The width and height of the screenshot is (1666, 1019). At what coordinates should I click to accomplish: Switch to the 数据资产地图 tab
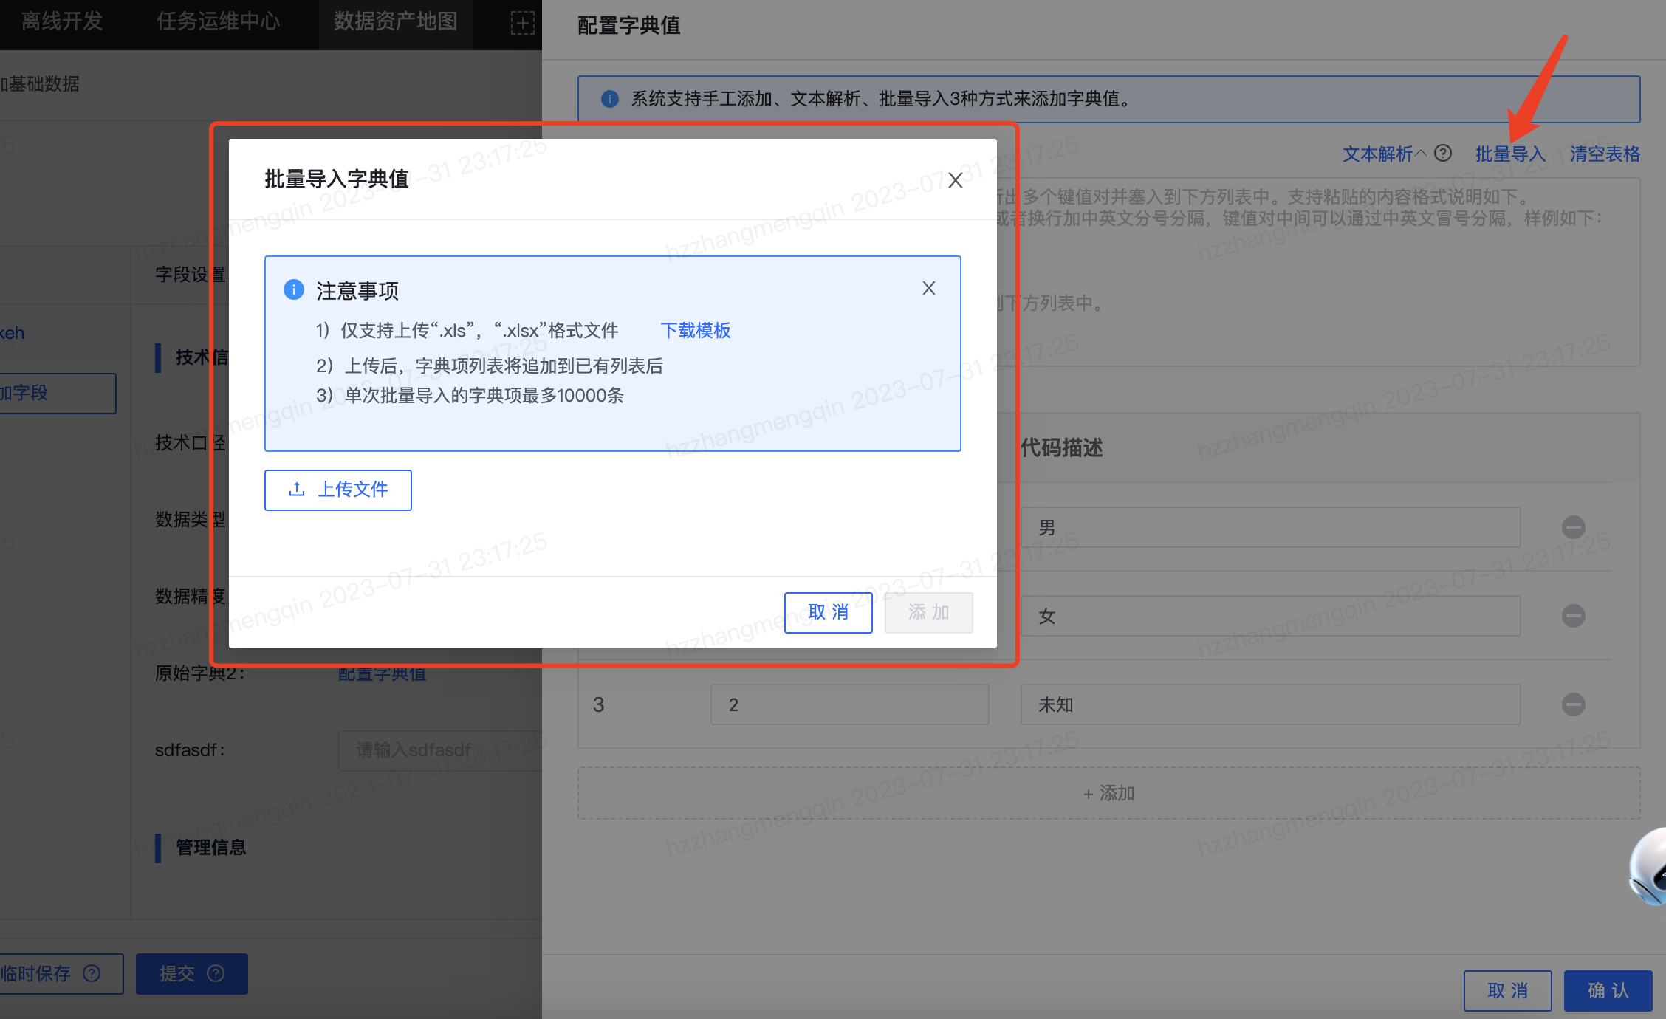click(396, 21)
